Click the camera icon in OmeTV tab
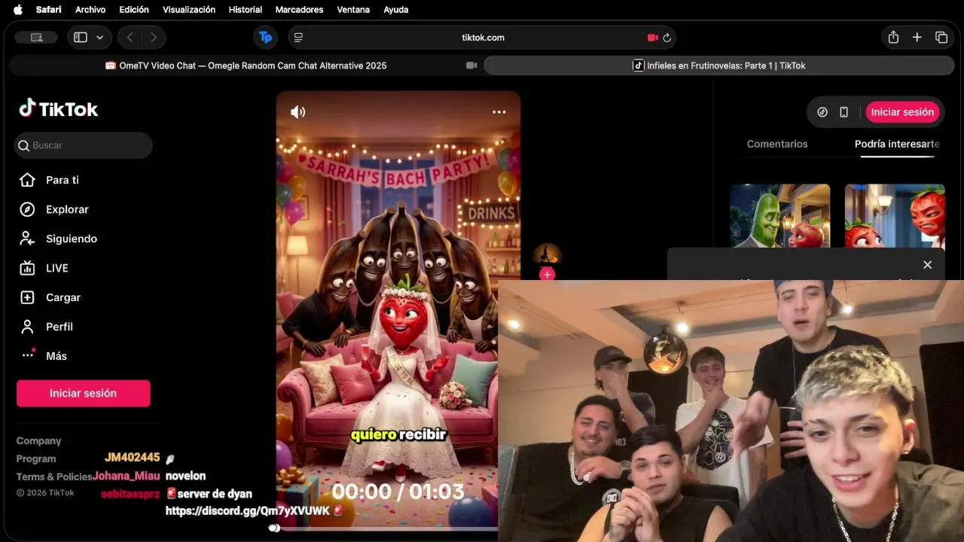Screen dimensions: 964x542 tap(471, 65)
